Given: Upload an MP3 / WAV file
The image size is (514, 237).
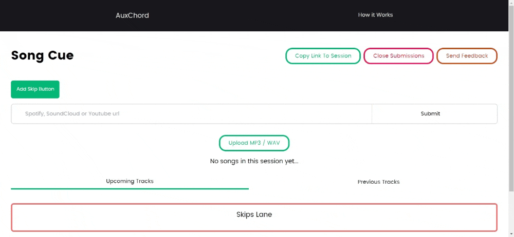Looking at the screenshot, I should [254, 143].
